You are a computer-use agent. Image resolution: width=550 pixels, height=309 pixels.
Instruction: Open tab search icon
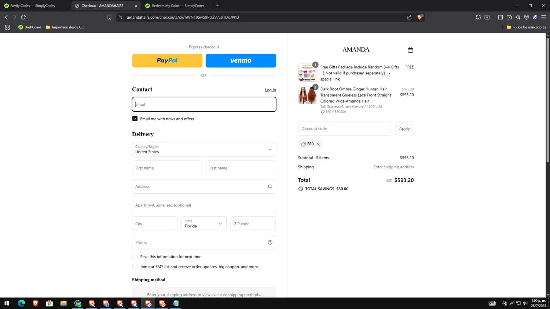(487, 17)
